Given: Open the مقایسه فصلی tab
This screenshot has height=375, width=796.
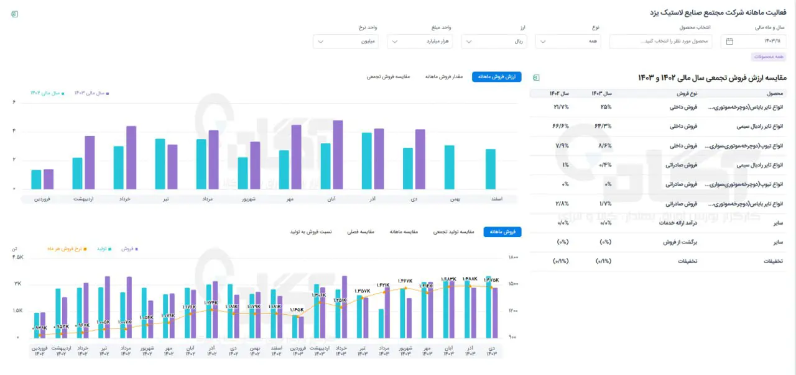Looking at the screenshot, I should [359, 232].
